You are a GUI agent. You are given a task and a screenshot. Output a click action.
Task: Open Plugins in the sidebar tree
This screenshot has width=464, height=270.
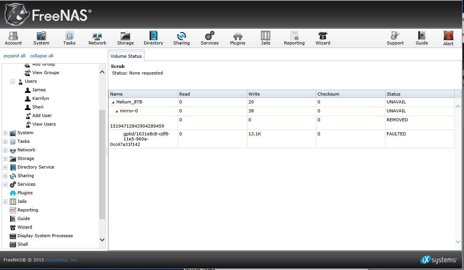(x=25, y=192)
